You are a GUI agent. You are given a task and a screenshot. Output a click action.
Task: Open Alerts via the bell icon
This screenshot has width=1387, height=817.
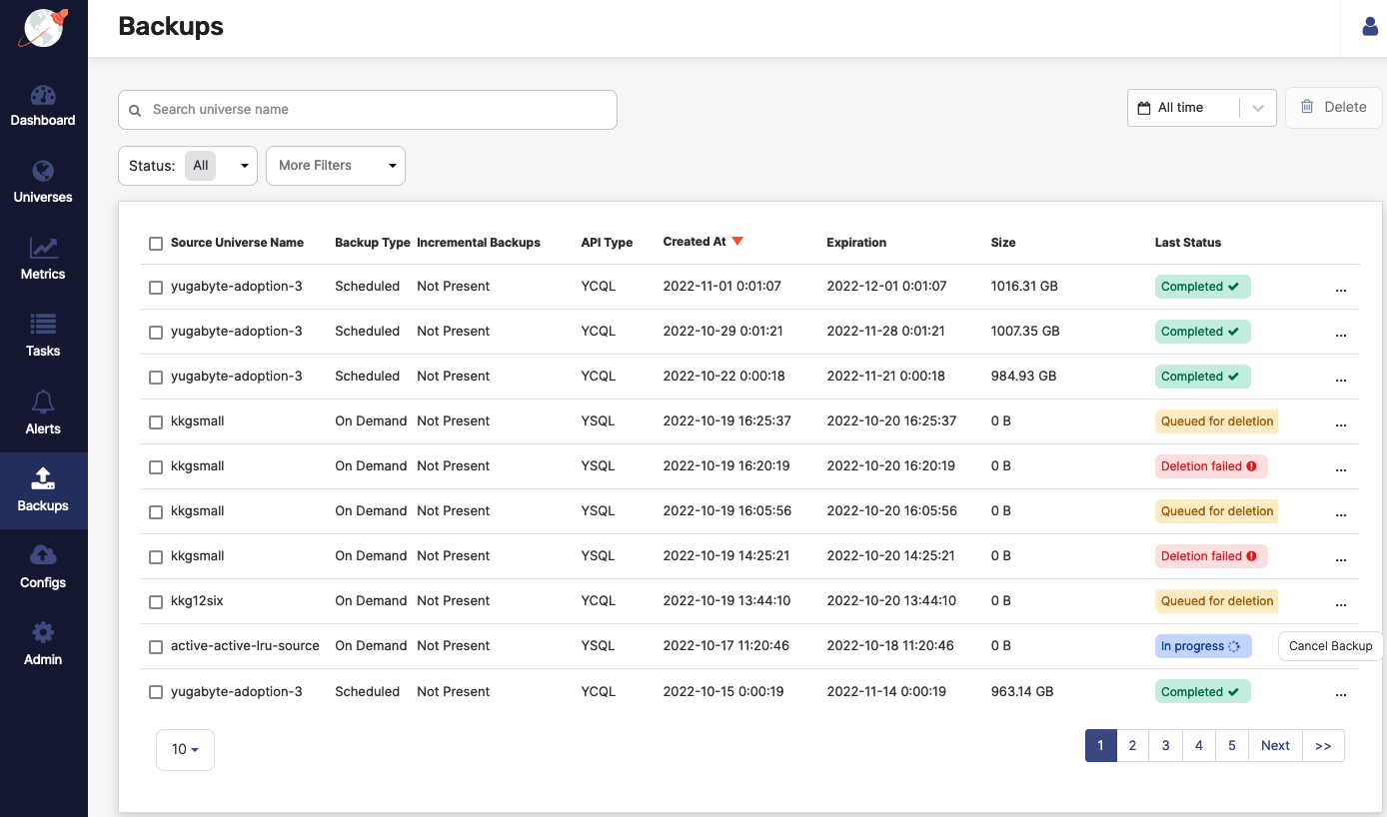click(x=43, y=403)
